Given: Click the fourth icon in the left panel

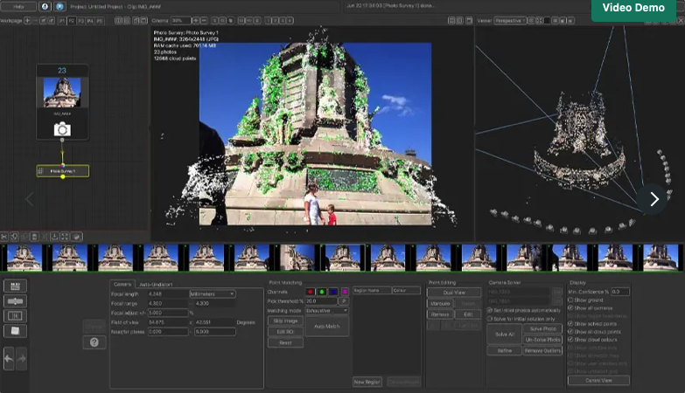Looking at the screenshot, I should (16, 331).
